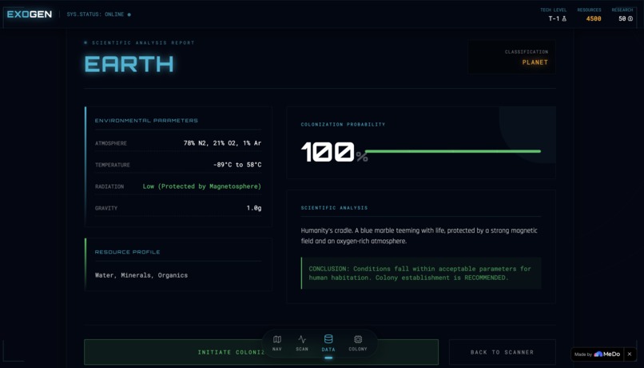Click the SYS.STATUS: ONLINE text

pyautogui.click(x=95, y=14)
